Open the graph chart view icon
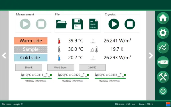 click(163, 47)
